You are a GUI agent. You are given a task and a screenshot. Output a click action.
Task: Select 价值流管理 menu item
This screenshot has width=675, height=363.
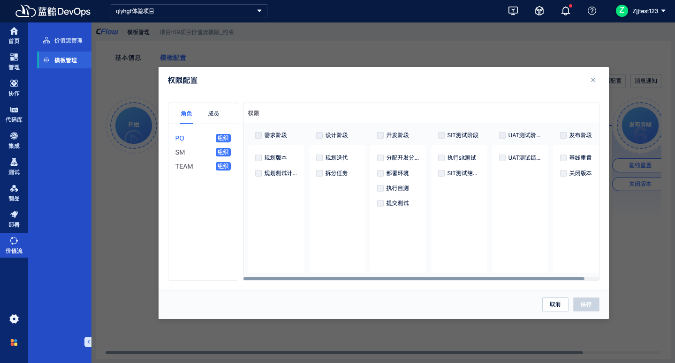(x=64, y=41)
